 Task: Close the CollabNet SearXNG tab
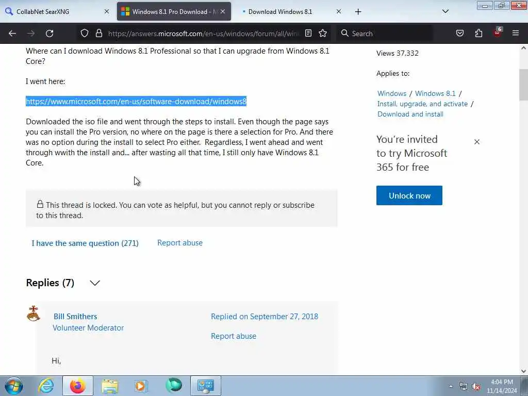tap(107, 11)
